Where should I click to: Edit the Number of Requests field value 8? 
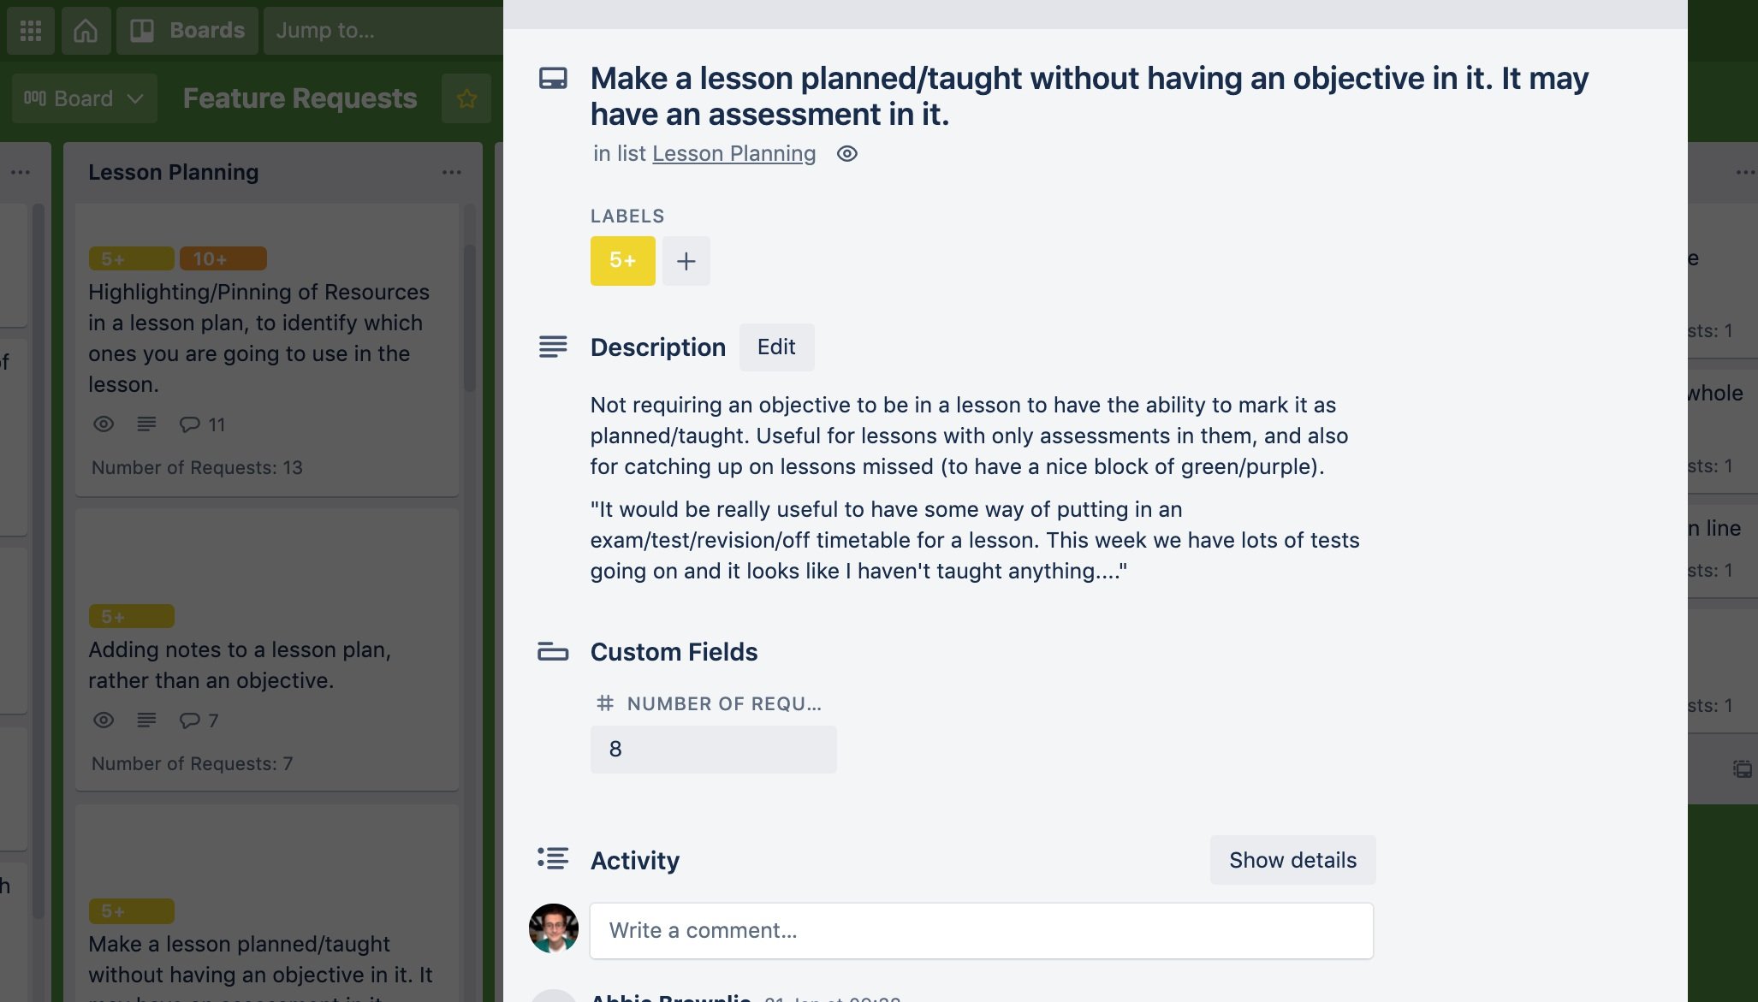713,750
